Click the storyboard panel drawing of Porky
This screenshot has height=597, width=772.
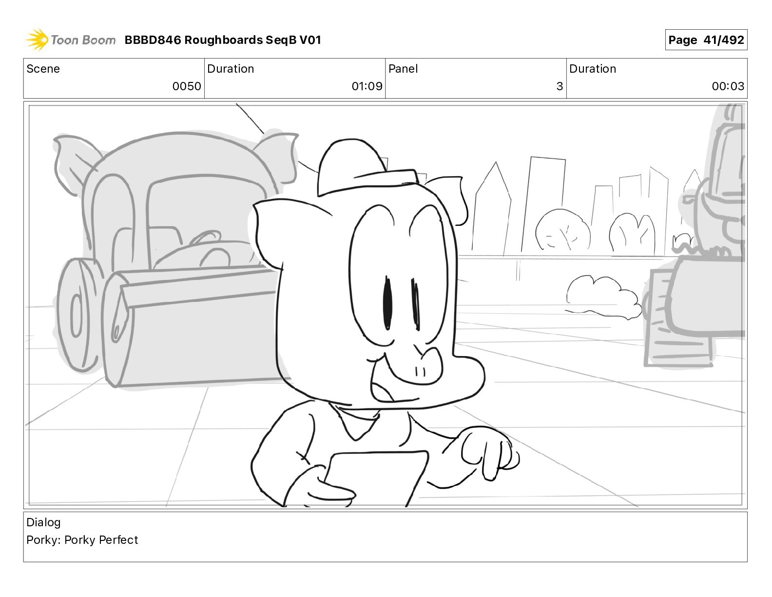coord(385,305)
